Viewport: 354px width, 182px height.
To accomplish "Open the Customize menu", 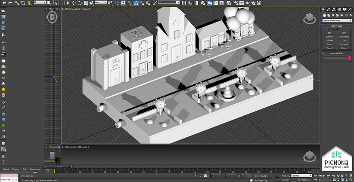I will [35, 169].
